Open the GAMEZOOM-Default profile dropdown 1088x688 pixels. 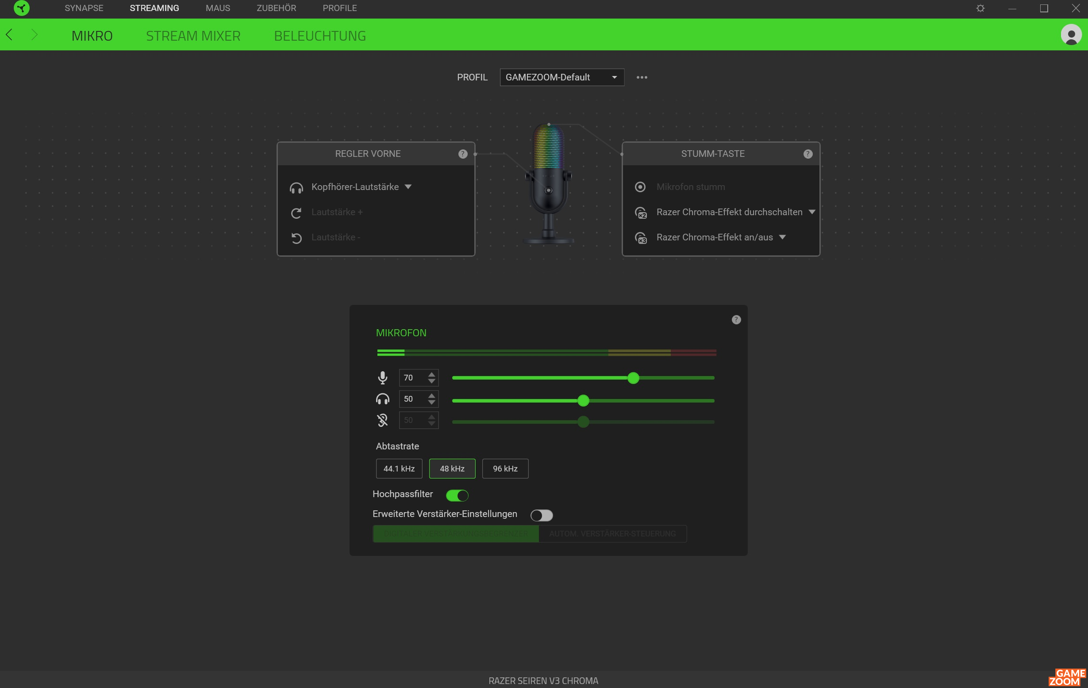pyautogui.click(x=561, y=77)
